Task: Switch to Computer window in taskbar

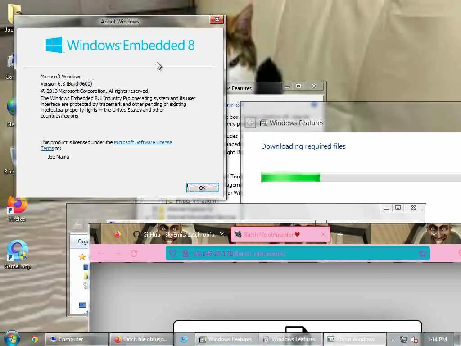Action: [77, 339]
